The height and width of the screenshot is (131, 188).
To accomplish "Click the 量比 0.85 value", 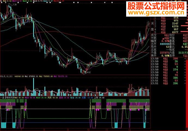I will pyautogui.click(x=184, y=47).
